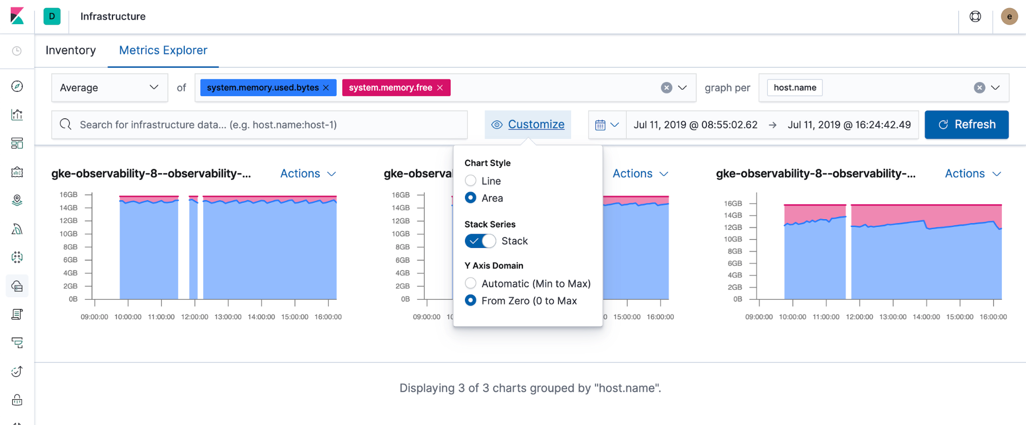Expand the graph per field chevron
The height and width of the screenshot is (425, 1026).
click(995, 88)
